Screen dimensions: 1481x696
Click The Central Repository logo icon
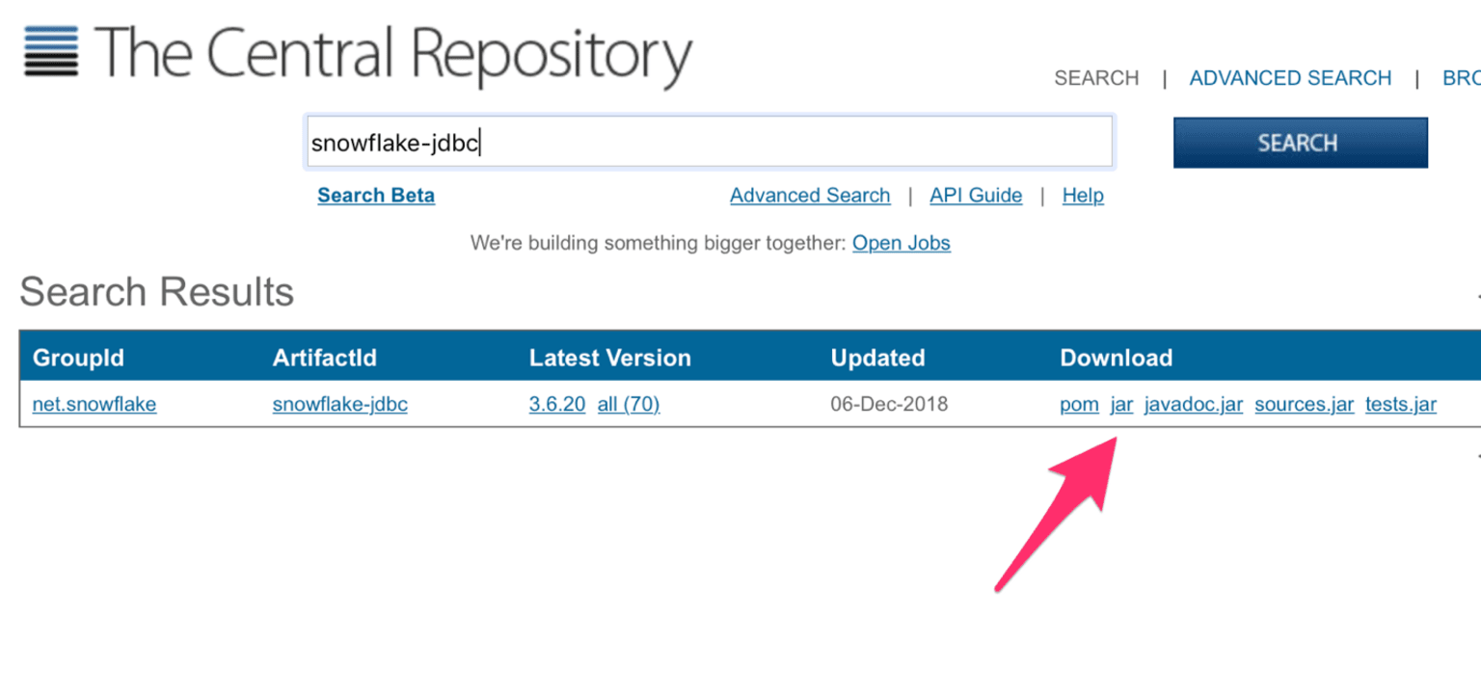pos(51,51)
